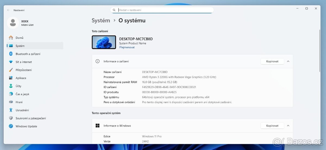The image size is (326, 150).
Task: Click the search magnifier icon
Action: pyautogui.click(x=114, y=10)
